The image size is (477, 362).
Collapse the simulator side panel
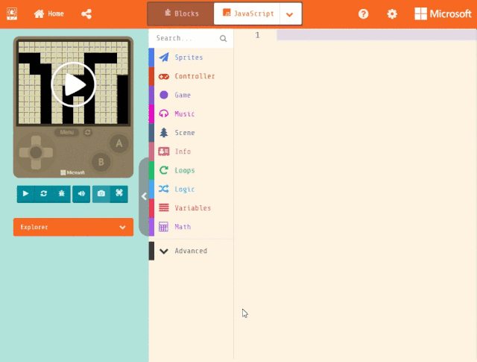tap(144, 196)
